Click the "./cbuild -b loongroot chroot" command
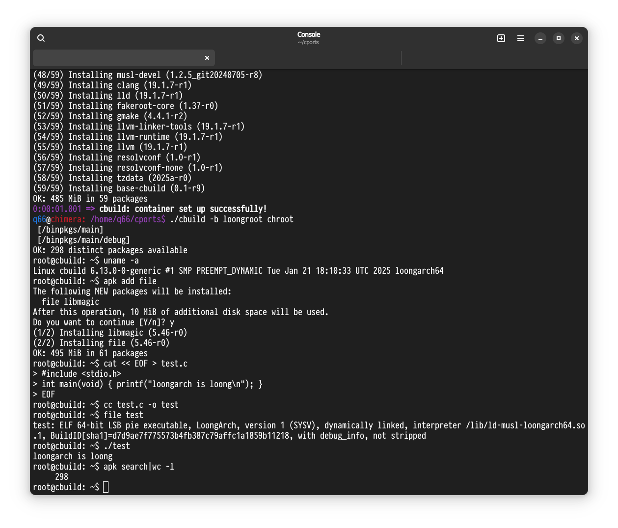618x528 pixels. (231, 219)
